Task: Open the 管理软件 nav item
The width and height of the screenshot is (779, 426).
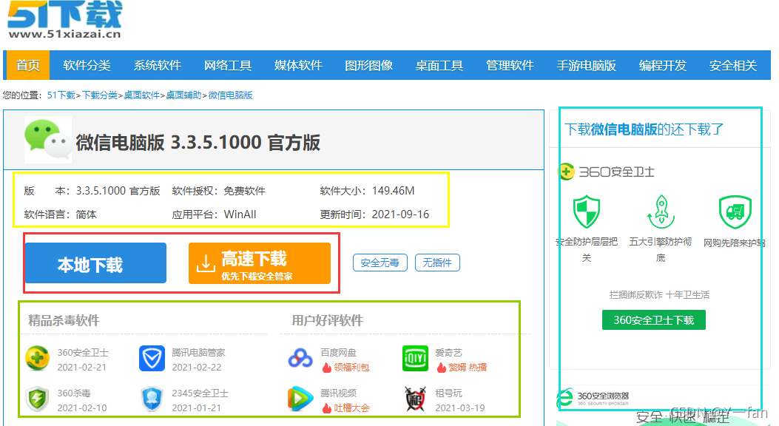Action: [x=510, y=65]
